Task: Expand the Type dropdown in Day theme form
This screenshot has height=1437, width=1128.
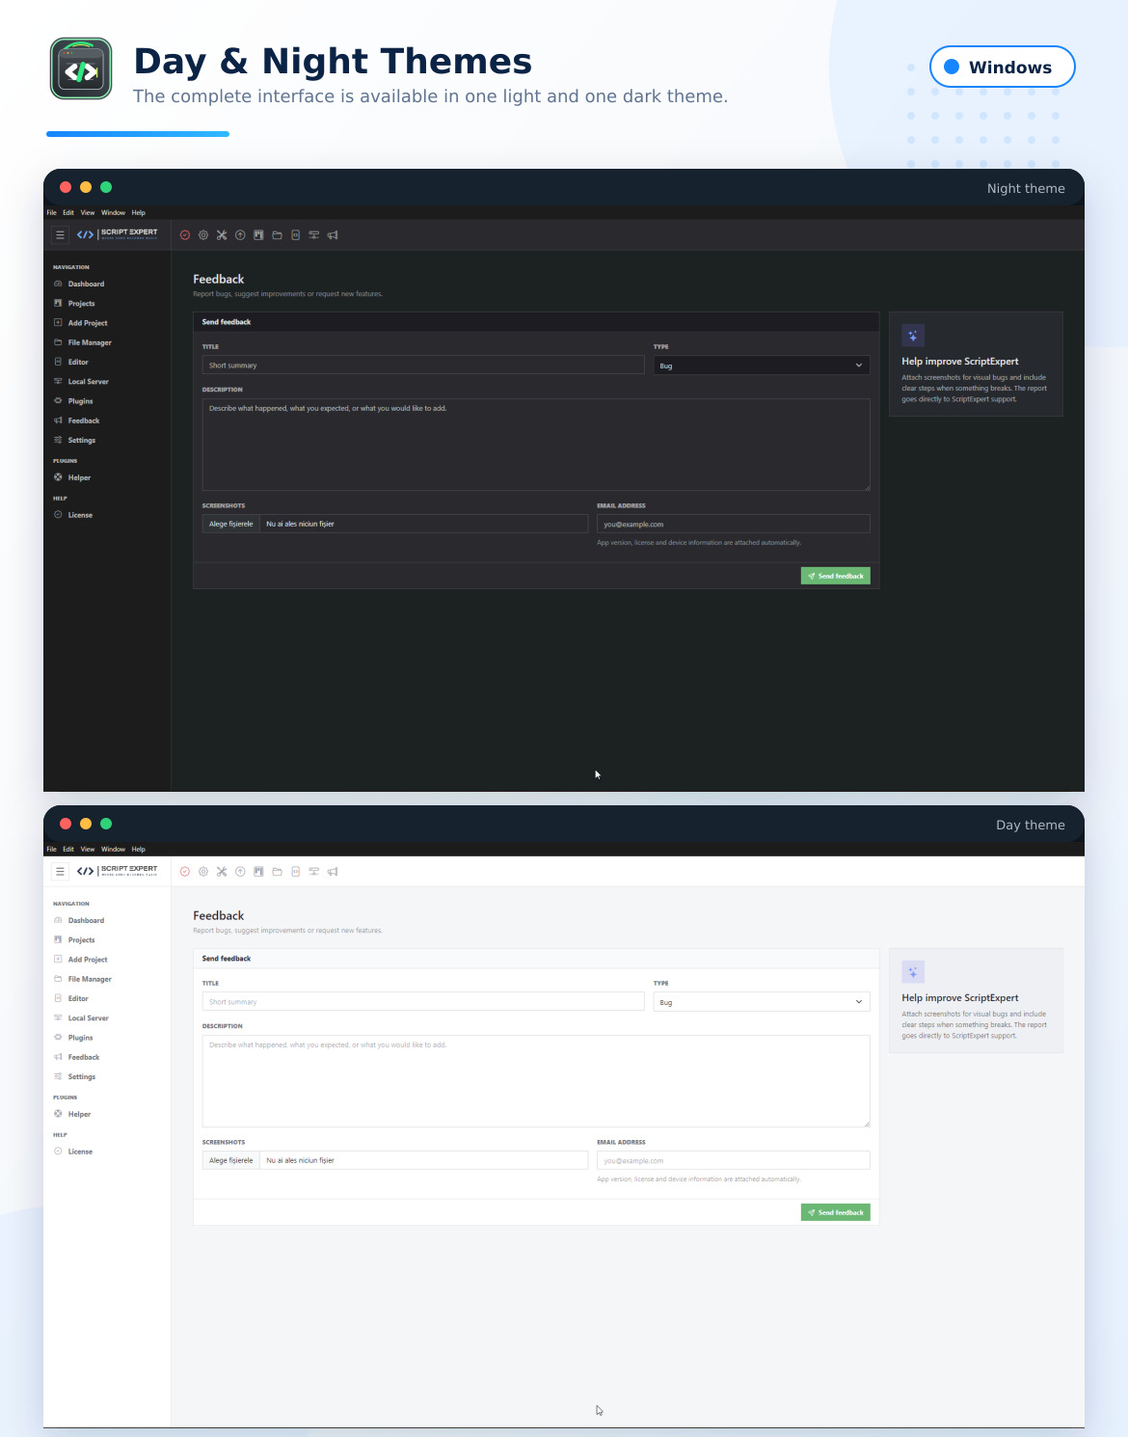Action: point(762,1002)
